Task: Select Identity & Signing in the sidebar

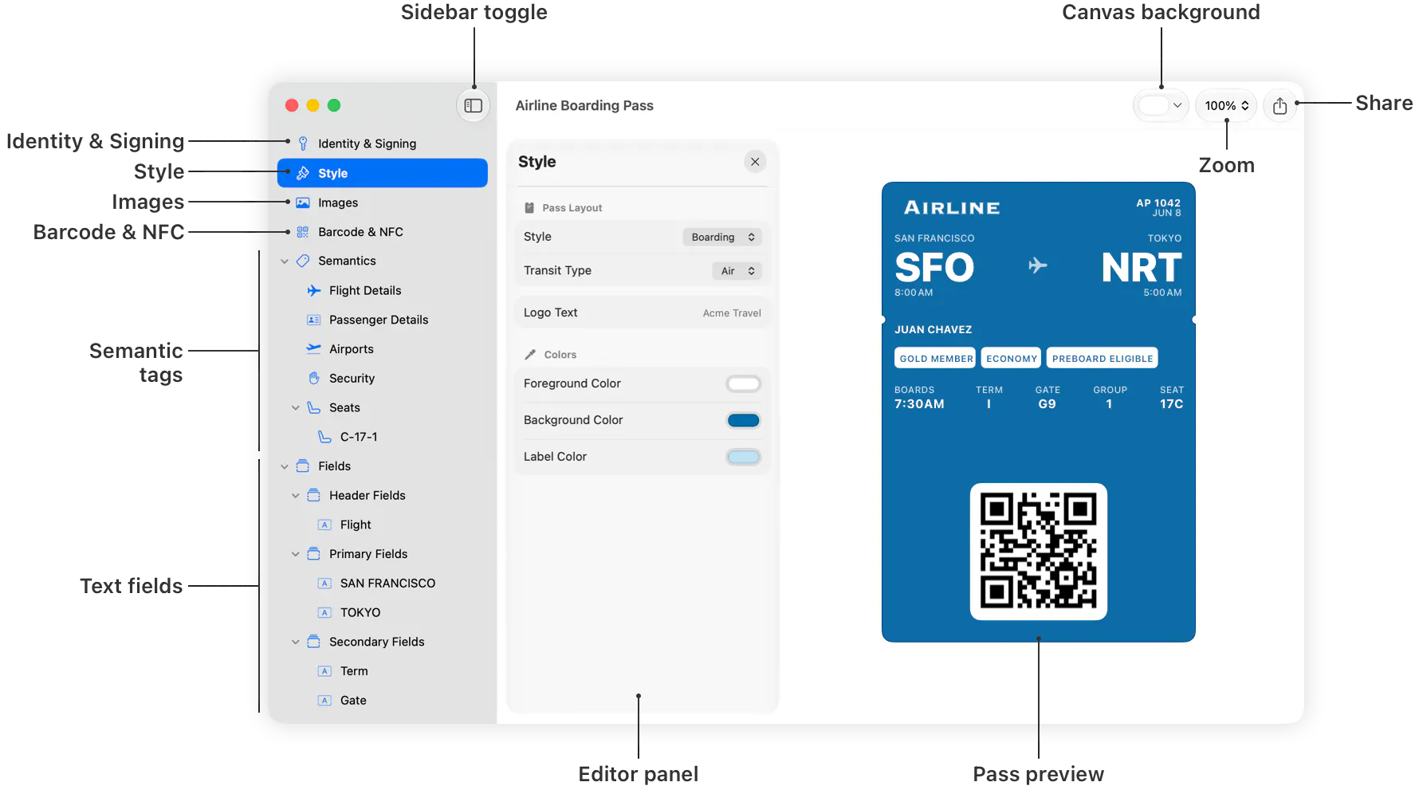Action: [x=383, y=143]
